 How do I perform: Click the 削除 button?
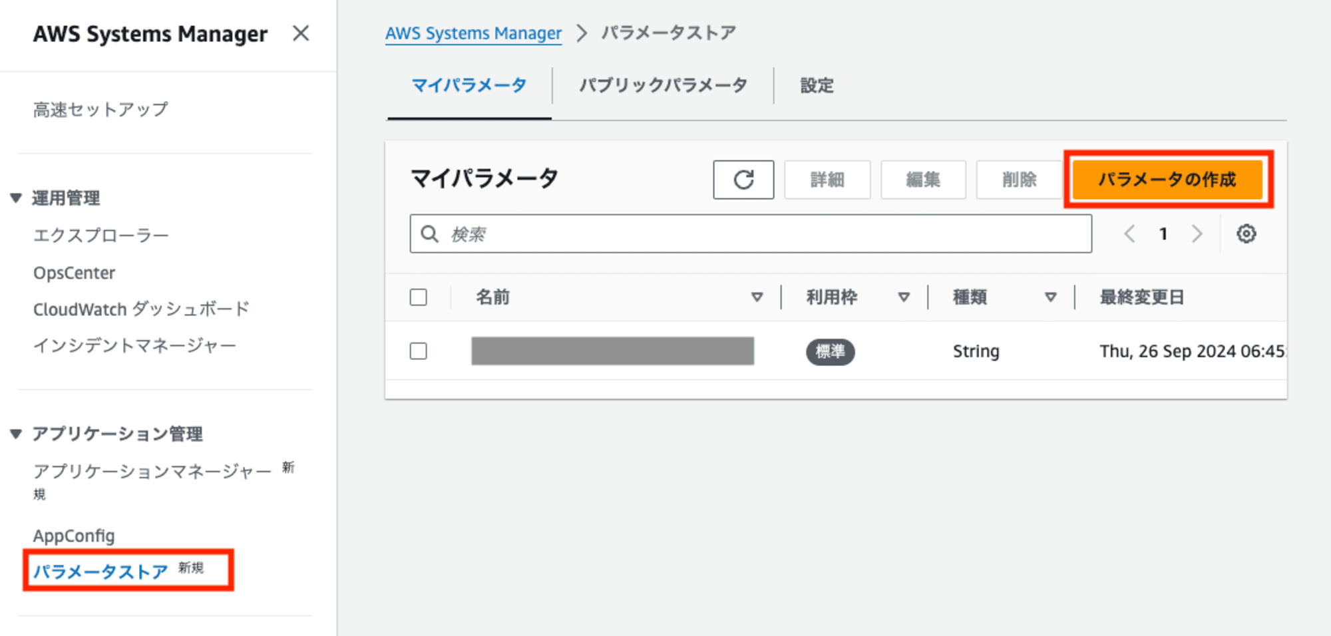[x=1019, y=180]
